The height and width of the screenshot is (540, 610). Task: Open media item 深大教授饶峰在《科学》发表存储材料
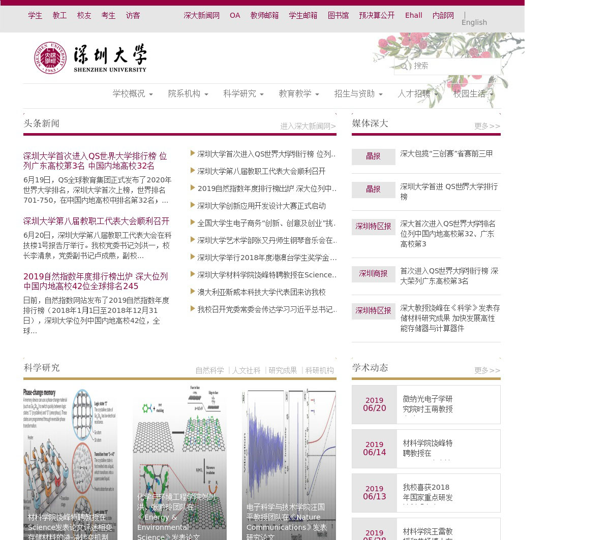[x=450, y=319]
